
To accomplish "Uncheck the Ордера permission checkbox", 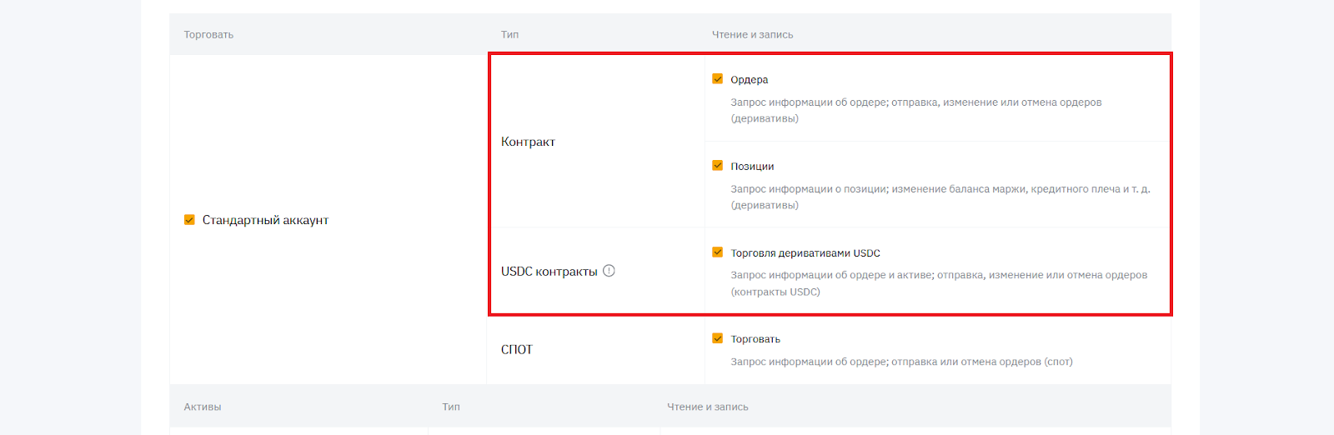I will pyautogui.click(x=717, y=79).
